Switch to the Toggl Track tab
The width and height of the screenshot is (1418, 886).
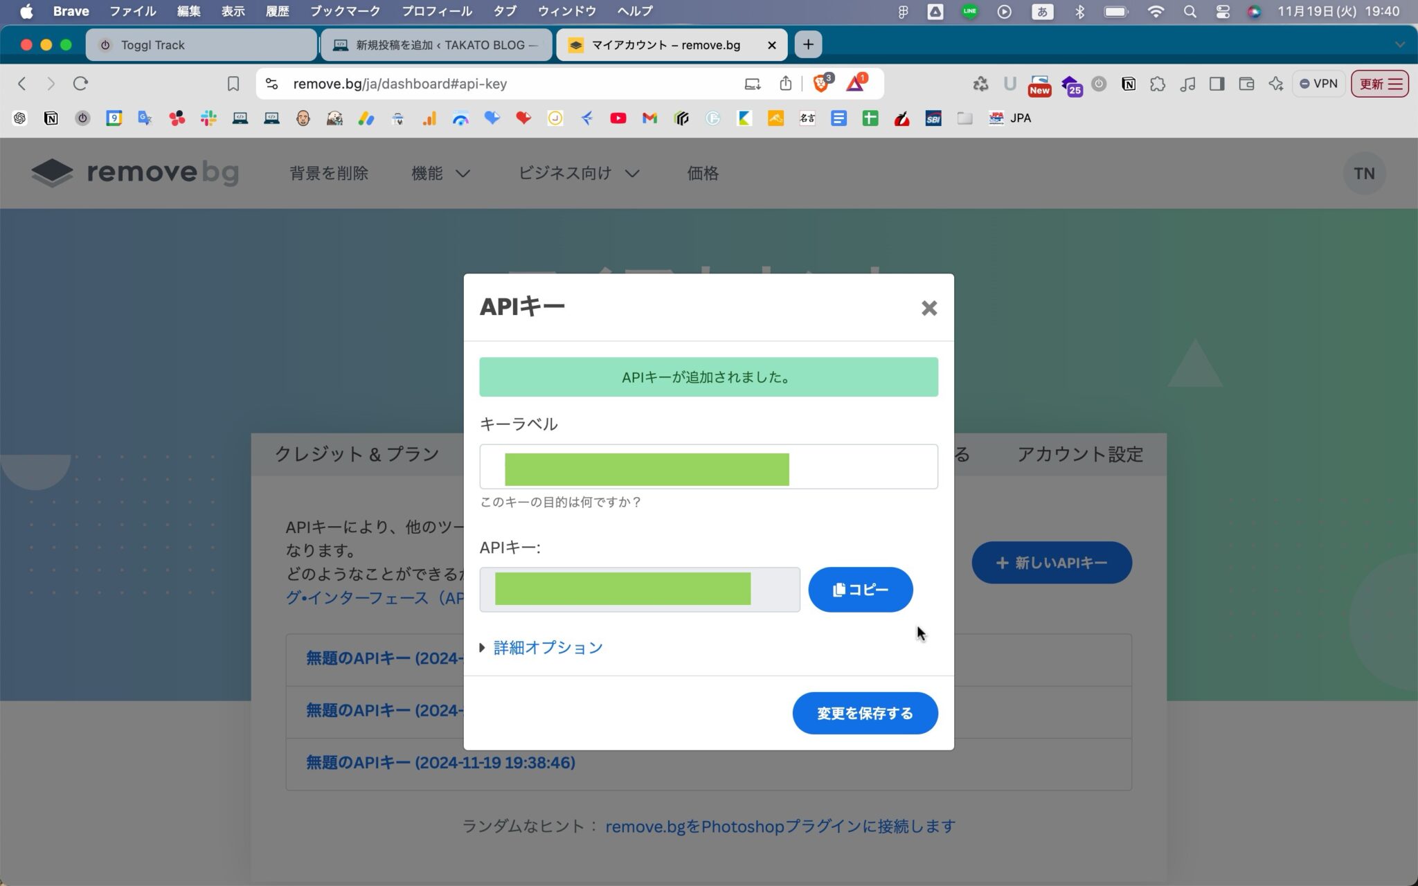coord(201,44)
